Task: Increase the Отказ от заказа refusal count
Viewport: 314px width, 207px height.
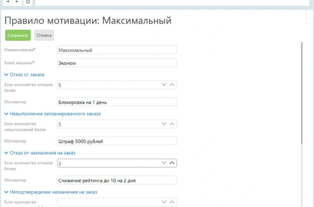Action: pos(172,85)
